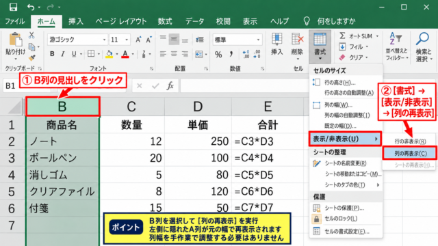Open the font size 11 dropdown

coord(127,40)
